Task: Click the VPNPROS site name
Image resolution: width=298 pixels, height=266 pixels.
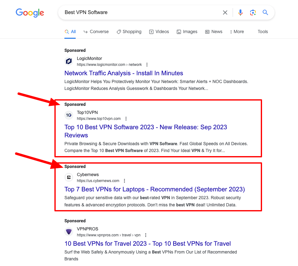Action: click(88, 229)
